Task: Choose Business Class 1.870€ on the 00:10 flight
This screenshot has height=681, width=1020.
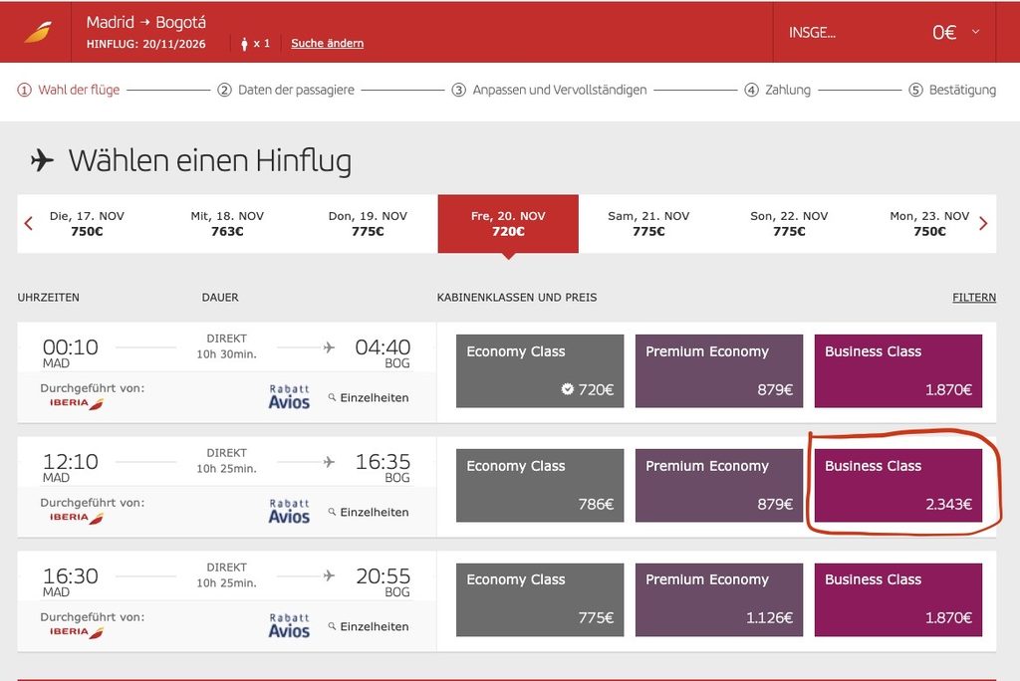Action: tap(898, 370)
